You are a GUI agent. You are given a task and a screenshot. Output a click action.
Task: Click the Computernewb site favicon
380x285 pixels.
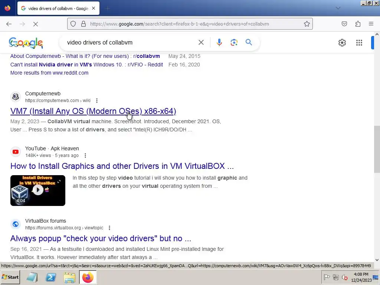point(16,97)
